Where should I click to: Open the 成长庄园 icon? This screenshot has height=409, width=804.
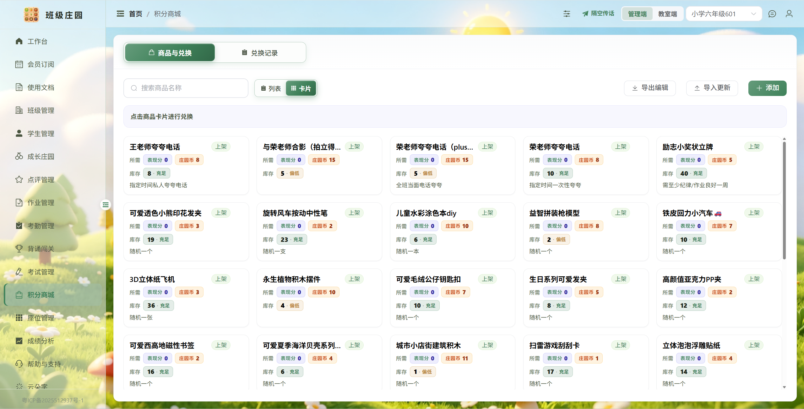click(19, 157)
